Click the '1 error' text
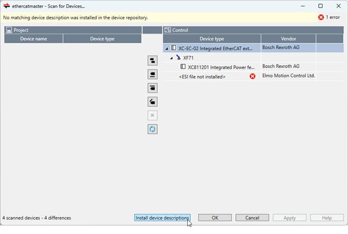The width and height of the screenshot is (348, 234). click(333, 17)
